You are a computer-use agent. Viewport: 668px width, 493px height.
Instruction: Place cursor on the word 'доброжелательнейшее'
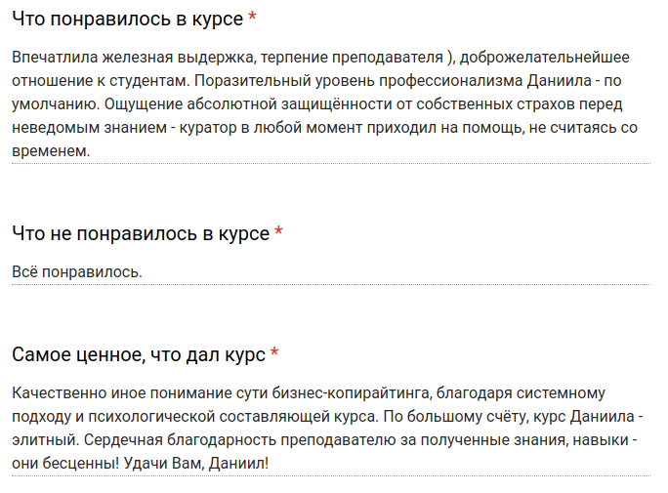pos(544,57)
